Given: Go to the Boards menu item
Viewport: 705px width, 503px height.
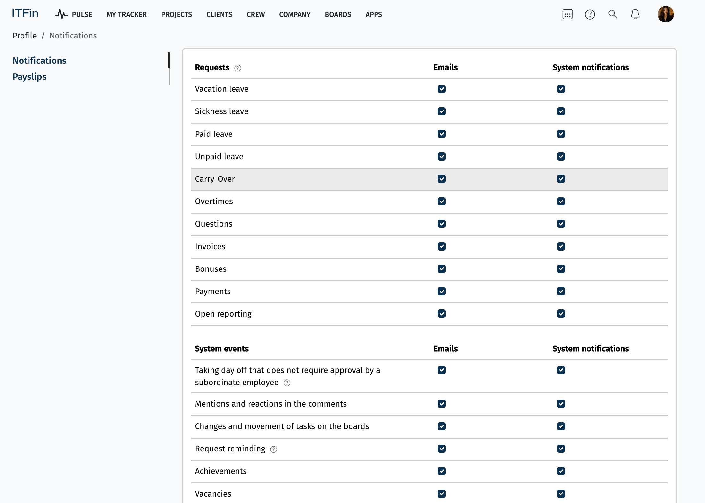Looking at the screenshot, I should tap(338, 15).
